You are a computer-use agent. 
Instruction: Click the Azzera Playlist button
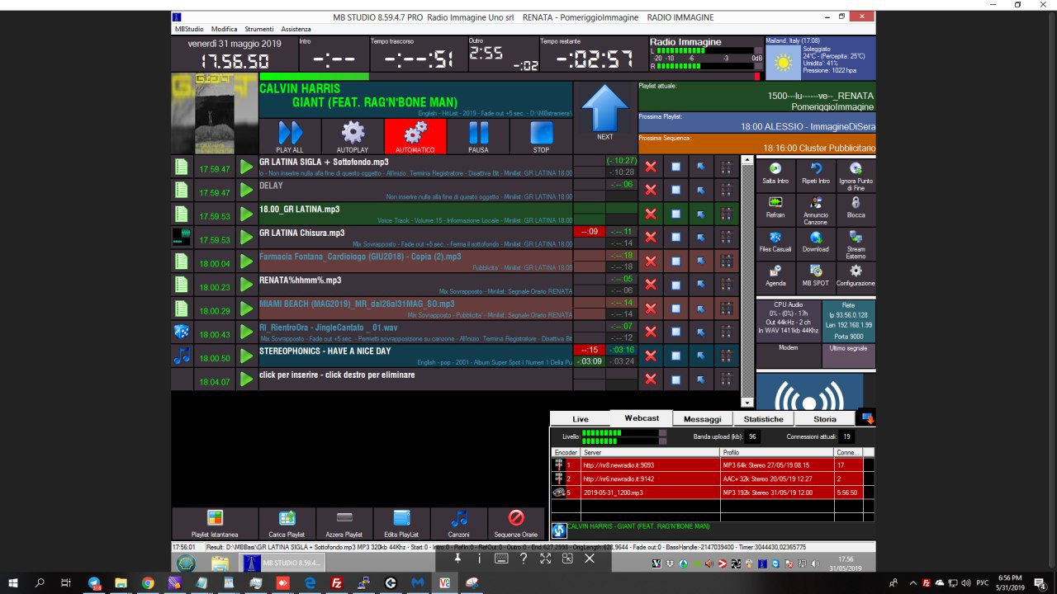344,523
